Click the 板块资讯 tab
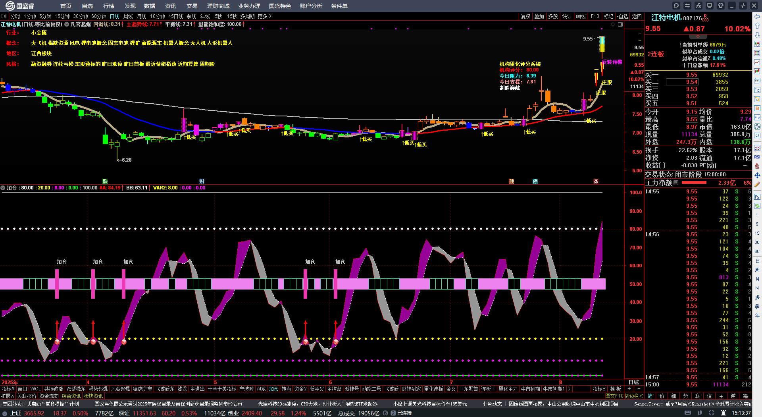 click(x=93, y=396)
